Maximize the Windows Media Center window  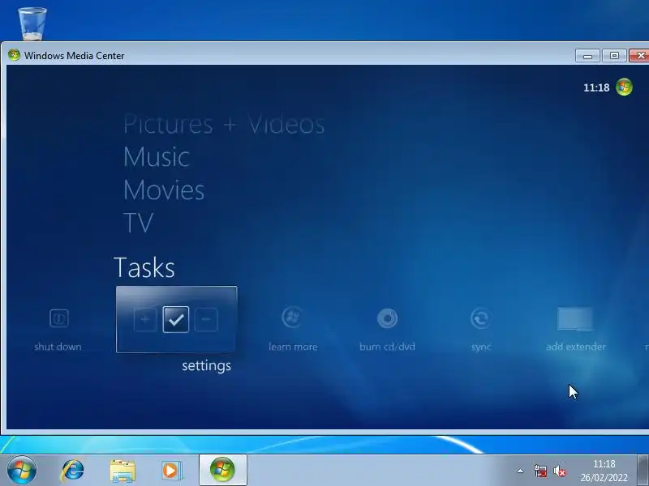(x=614, y=55)
